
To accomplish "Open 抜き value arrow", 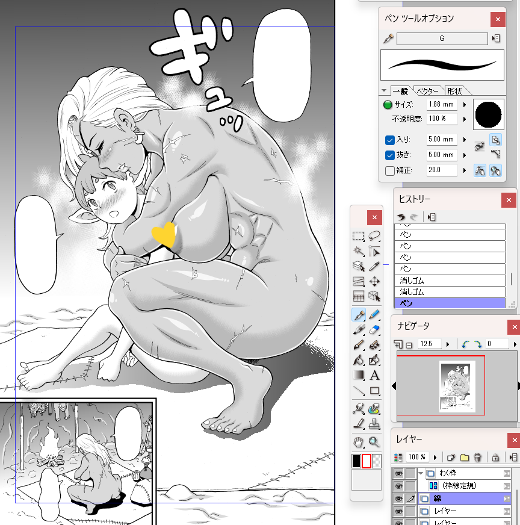I will point(465,155).
